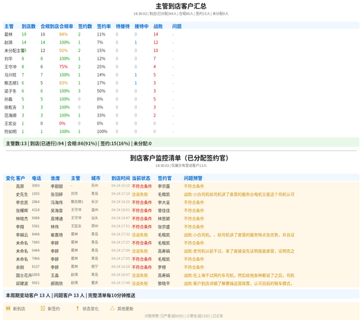The image size is (362, 332).
Task: Click the 本周期变动客户 13 人 footer bar
Action: pos(181,295)
